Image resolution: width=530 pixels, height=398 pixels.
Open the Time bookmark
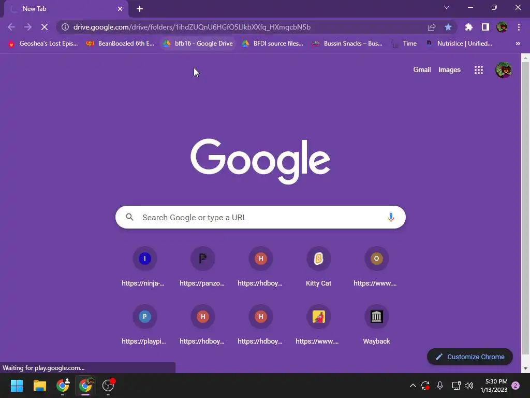coord(404,44)
